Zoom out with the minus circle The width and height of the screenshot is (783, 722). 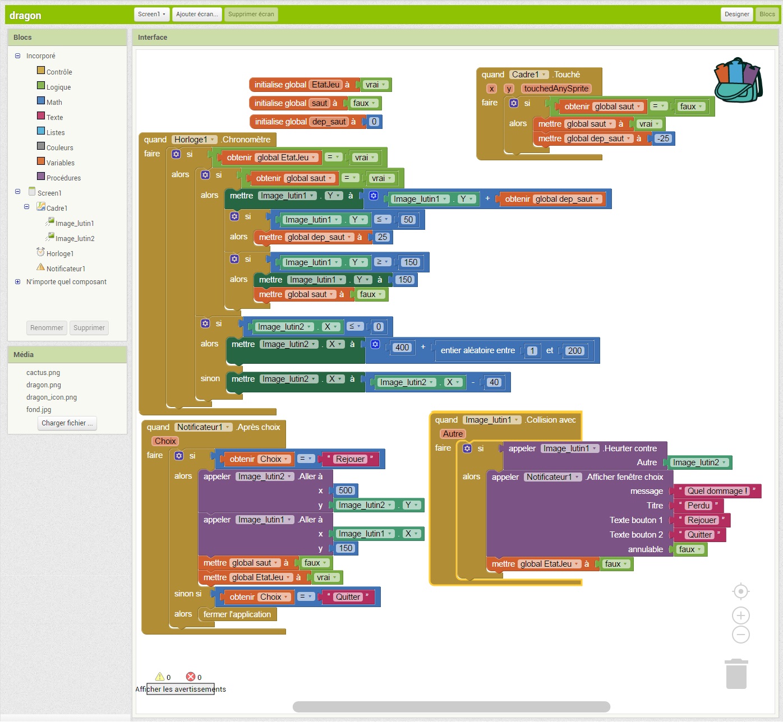click(741, 635)
